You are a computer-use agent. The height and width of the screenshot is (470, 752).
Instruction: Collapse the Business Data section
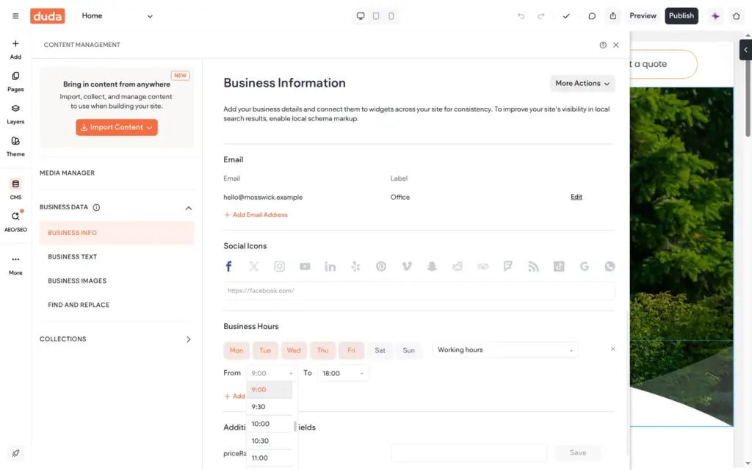pos(189,208)
